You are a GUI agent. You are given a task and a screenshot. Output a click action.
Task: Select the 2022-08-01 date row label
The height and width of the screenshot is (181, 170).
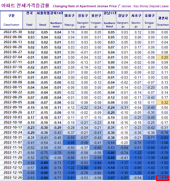click(x=13, y=77)
